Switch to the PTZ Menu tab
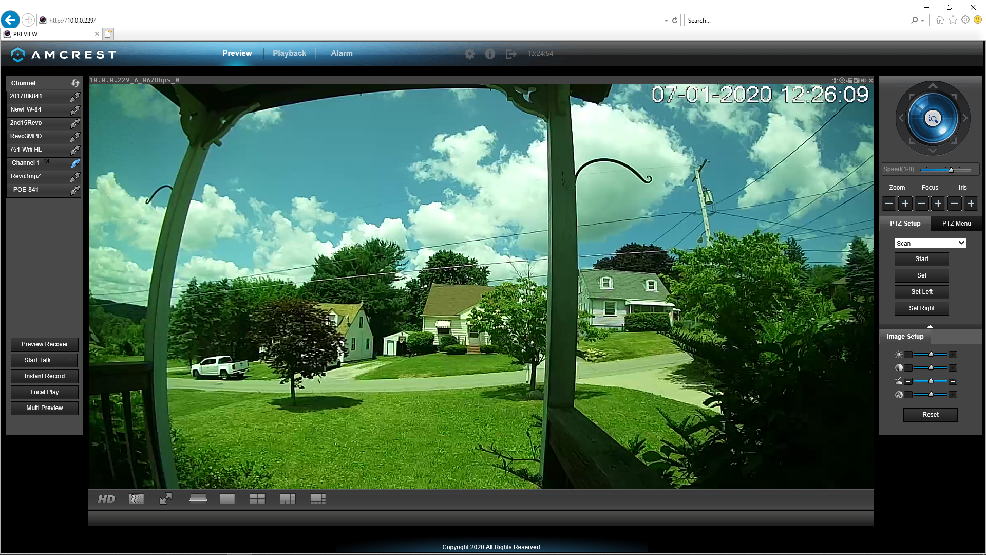986x555 pixels. [956, 224]
